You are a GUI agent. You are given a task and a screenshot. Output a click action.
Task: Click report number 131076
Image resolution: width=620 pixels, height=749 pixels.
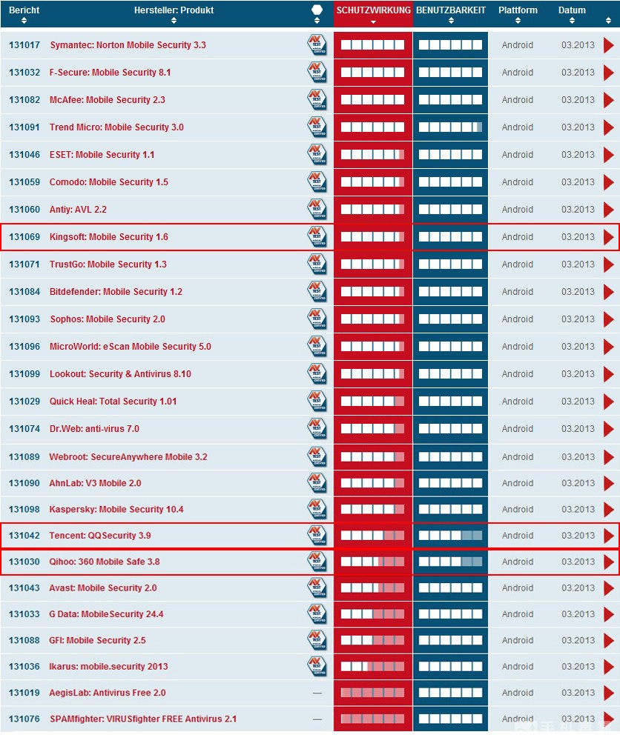coord(24,719)
